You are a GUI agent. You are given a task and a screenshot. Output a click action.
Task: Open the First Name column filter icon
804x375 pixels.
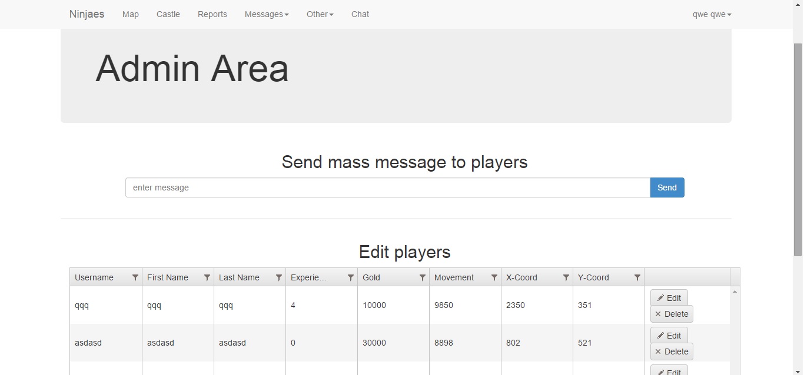click(207, 277)
